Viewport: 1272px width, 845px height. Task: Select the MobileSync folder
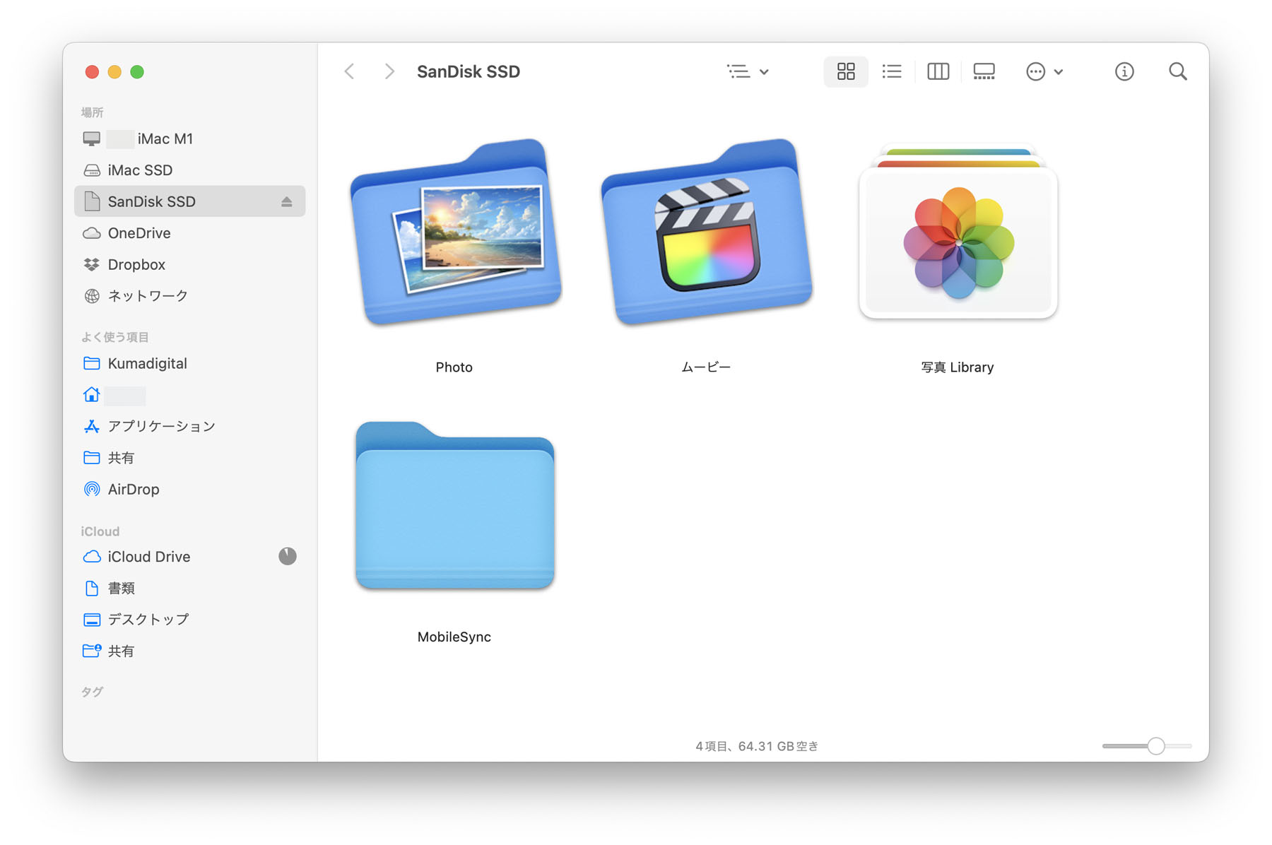pyautogui.click(x=454, y=507)
